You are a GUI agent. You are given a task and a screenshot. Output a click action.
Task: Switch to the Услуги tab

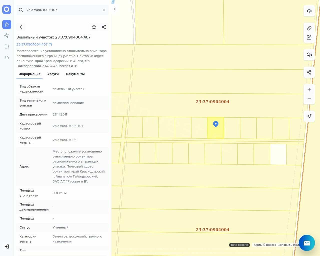tap(53, 74)
